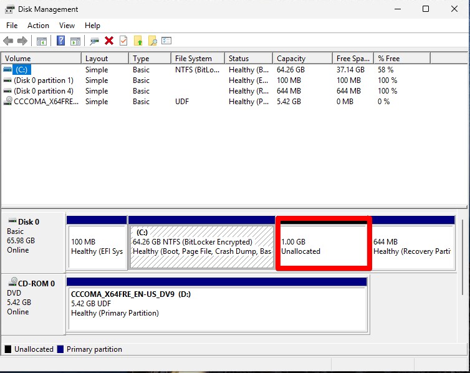Screen dimensions: 470x373
Task: Open the Action menu
Action: pyautogui.click(x=39, y=26)
